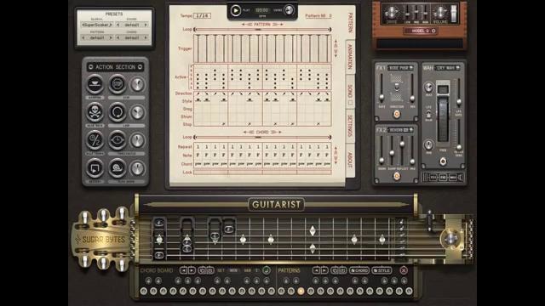545x306 pixels.
Task: Select next Sound preset arrow
Action: [146, 25]
